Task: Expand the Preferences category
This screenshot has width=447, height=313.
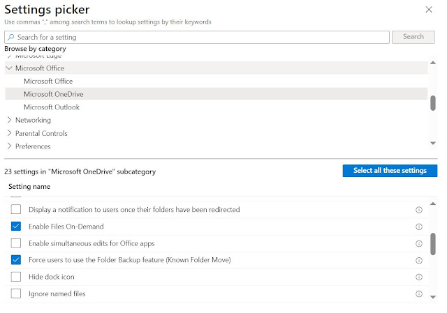Action: point(9,146)
